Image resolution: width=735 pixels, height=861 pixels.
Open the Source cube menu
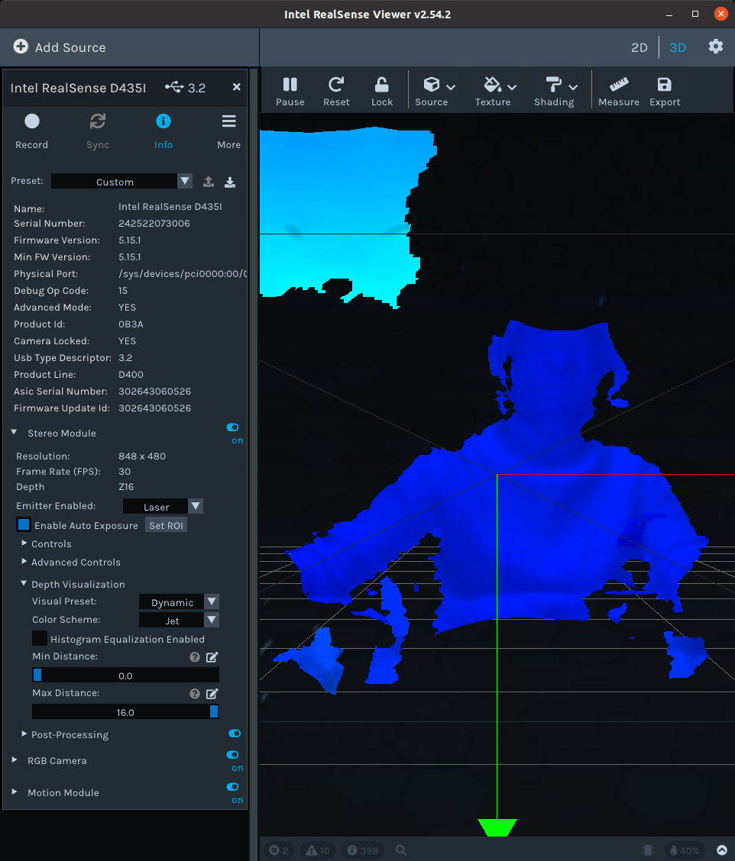click(x=435, y=92)
